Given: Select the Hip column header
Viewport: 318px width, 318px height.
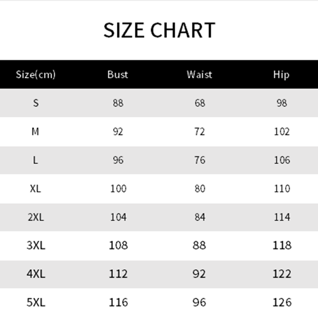Looking at the screenshot, I should (281, 75).
